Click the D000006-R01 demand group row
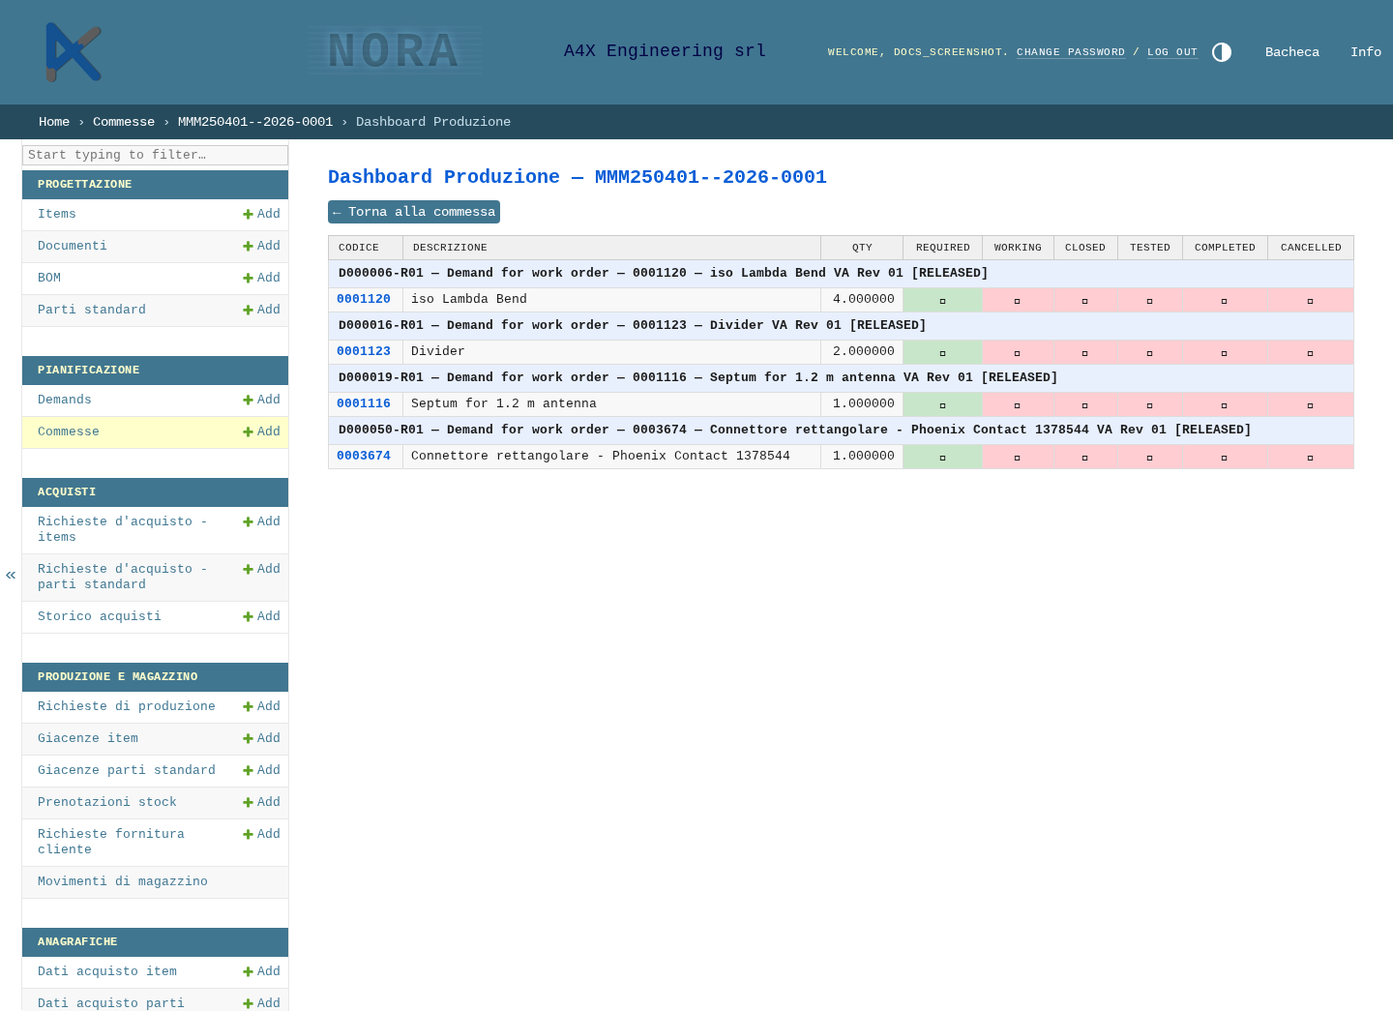This screenshot has height=1011, width=1393. pos(841,274)
